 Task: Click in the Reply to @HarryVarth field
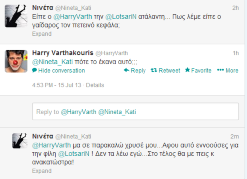[135, 112]
